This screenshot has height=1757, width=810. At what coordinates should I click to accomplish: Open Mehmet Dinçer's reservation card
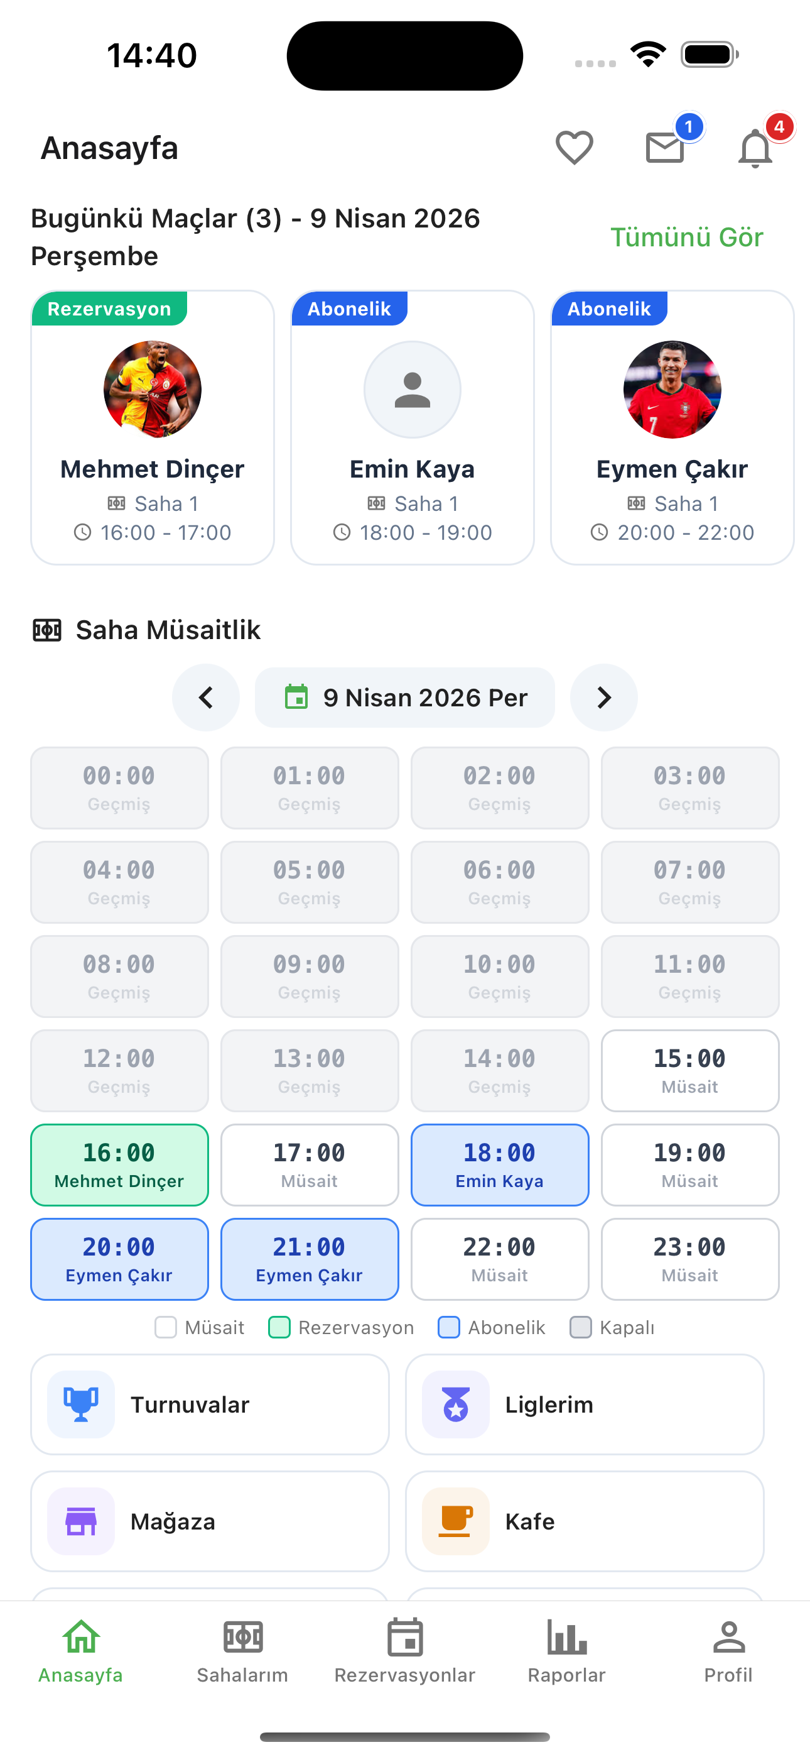[x=152, y=428]
